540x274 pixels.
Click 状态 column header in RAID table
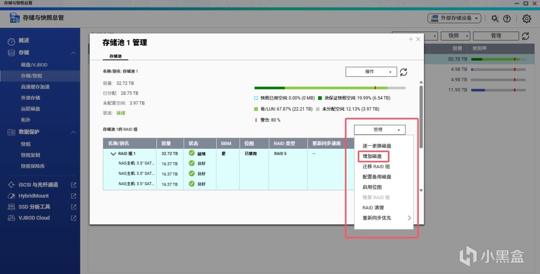click(x=200, y=143)
